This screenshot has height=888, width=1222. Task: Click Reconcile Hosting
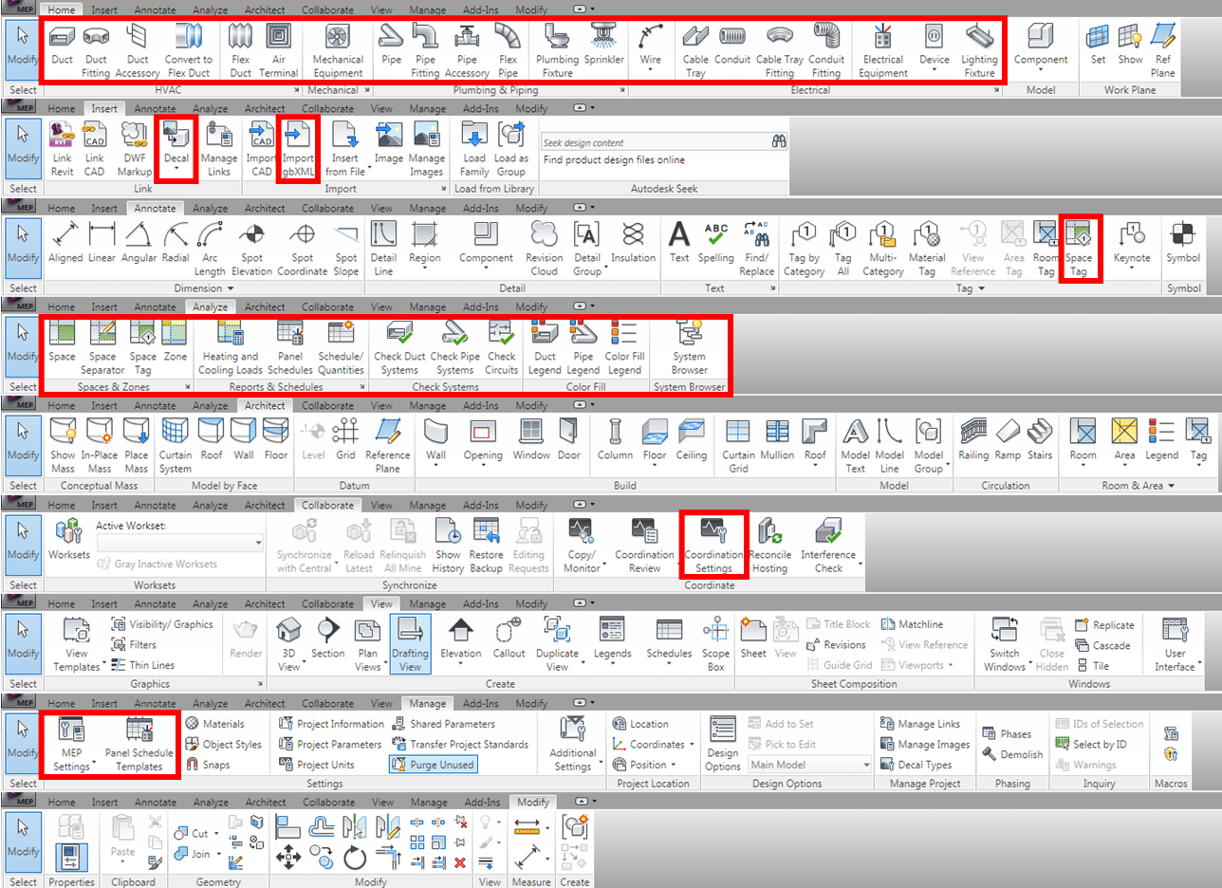770,546
